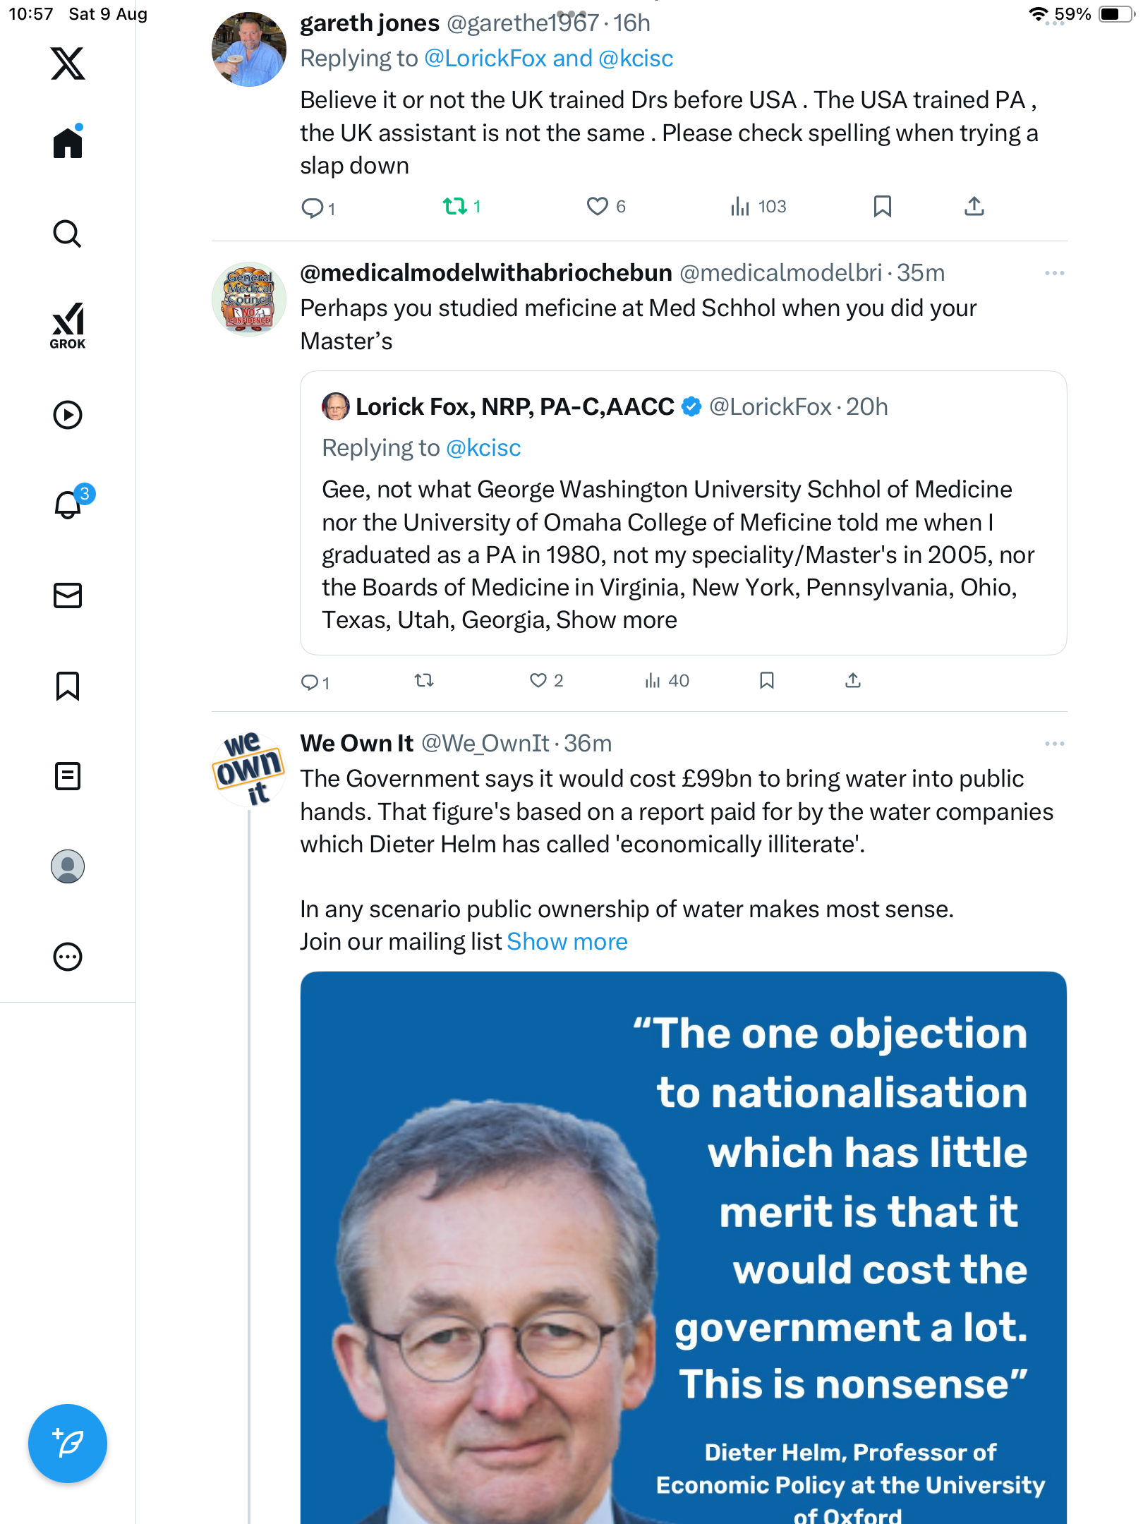Image resolution: width=1143 pixels, height=1524 pixels.
Task: Like gareth jones's reply
Action: 598,206
